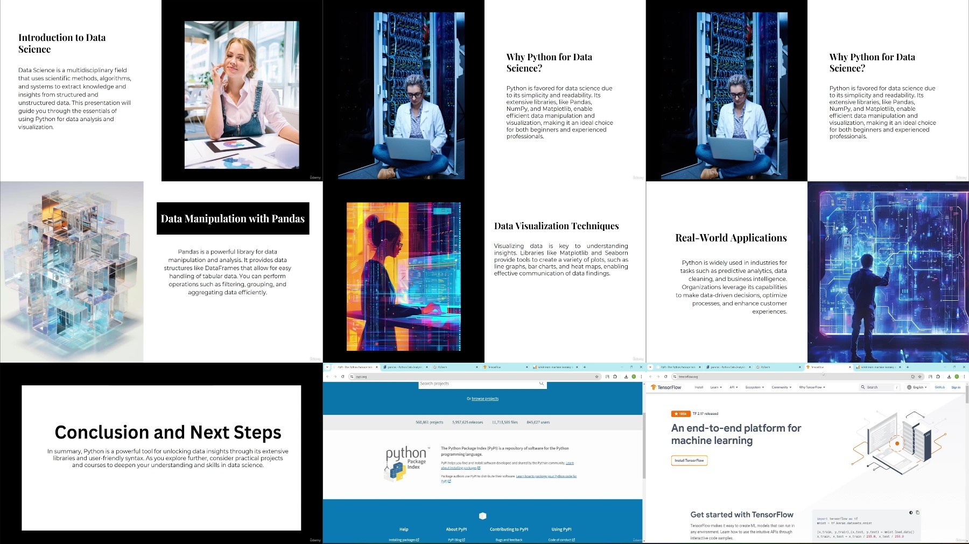
Task: Click the TensorFlow site Search box
Action: (x=880, y=387)
